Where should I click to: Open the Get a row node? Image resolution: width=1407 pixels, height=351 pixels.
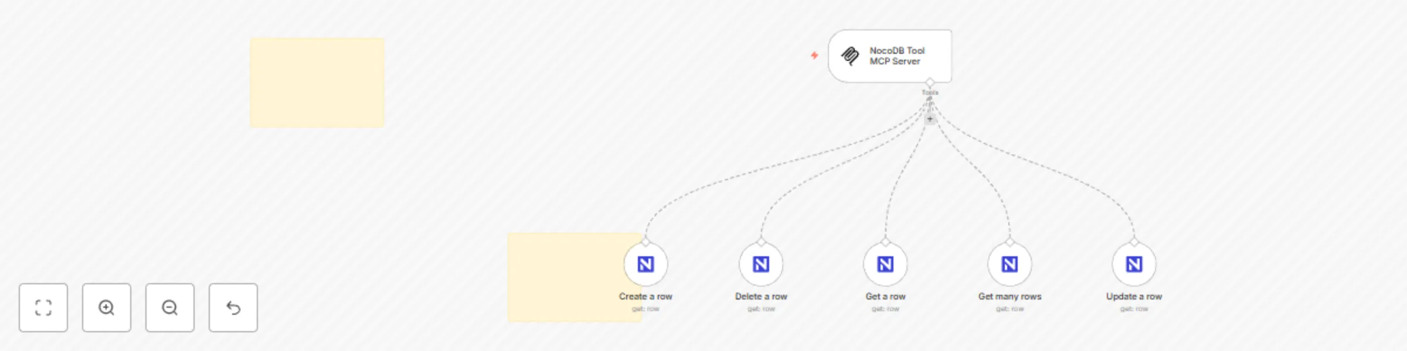[885, 264]
